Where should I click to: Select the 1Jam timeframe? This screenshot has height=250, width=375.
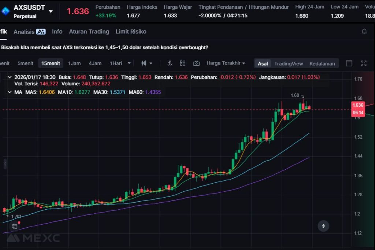coord(74,63)
